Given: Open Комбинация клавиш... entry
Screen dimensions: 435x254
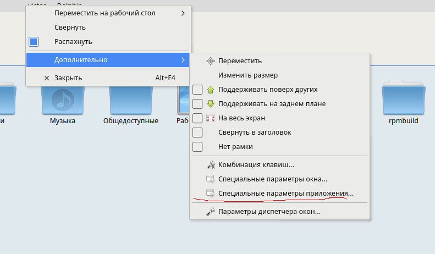Looking at the screenshot, I should point(279,165).
